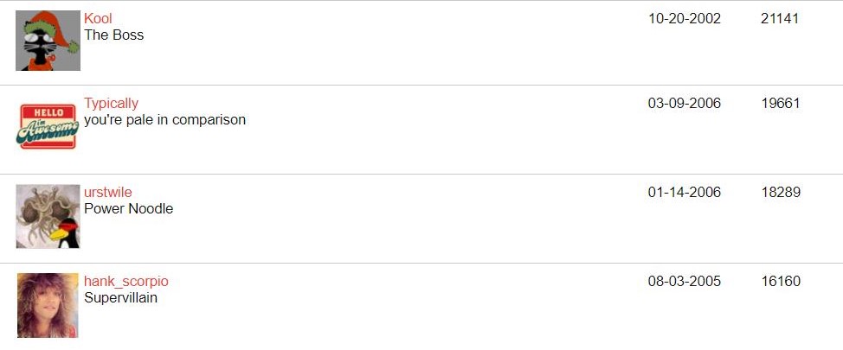
Task: Select hank_scorpio's post count 16160
Action: point(781,281)
